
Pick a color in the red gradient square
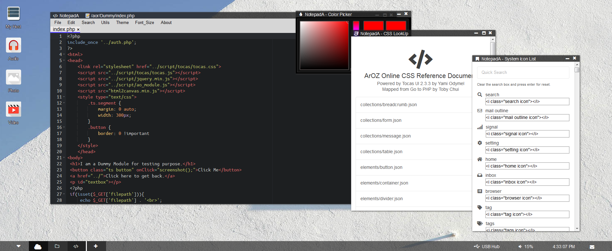click(324, 45)
